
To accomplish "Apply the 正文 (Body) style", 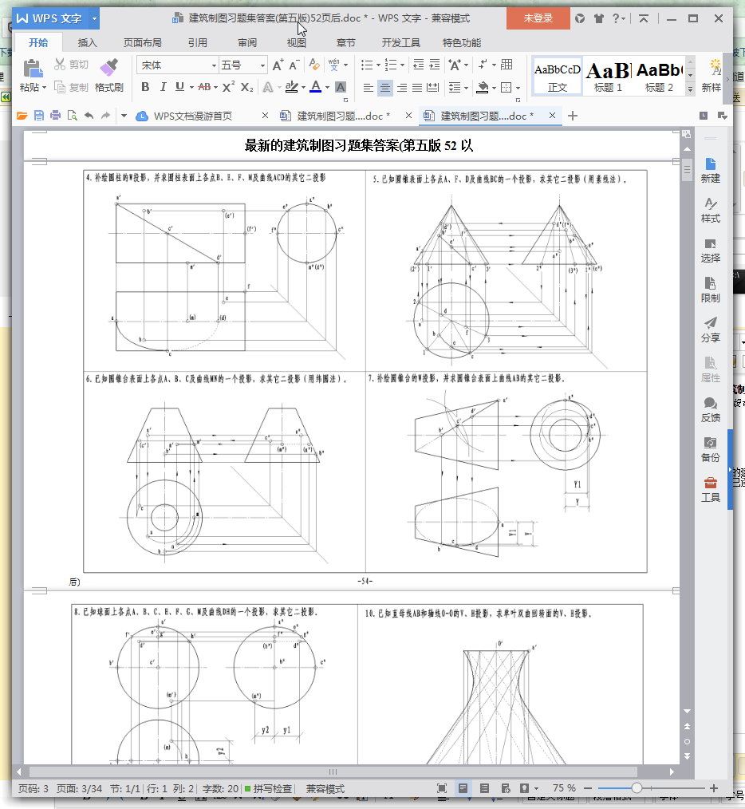I will pyautogui.click(x=558, y=76).
